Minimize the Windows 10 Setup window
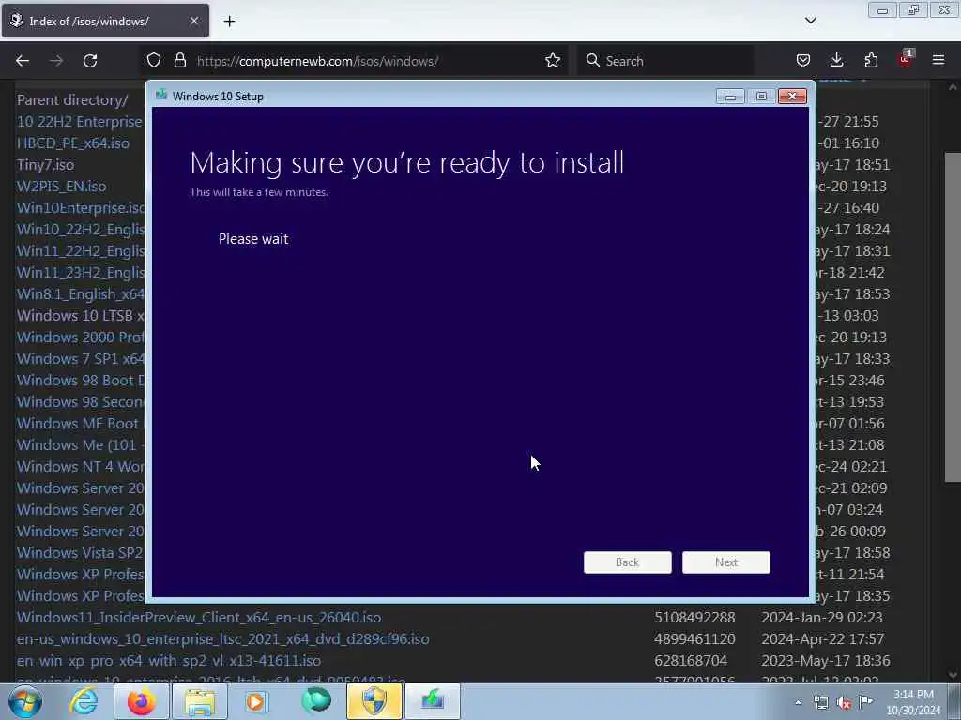The height and width of the screenshot is (720, 961). point(730,97)
